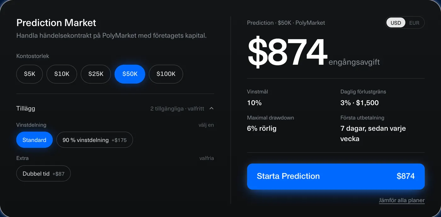441x217 pixels.
Task: Click 2 tillgängliga · valfritt text
Action: click(x=177, y=109)
